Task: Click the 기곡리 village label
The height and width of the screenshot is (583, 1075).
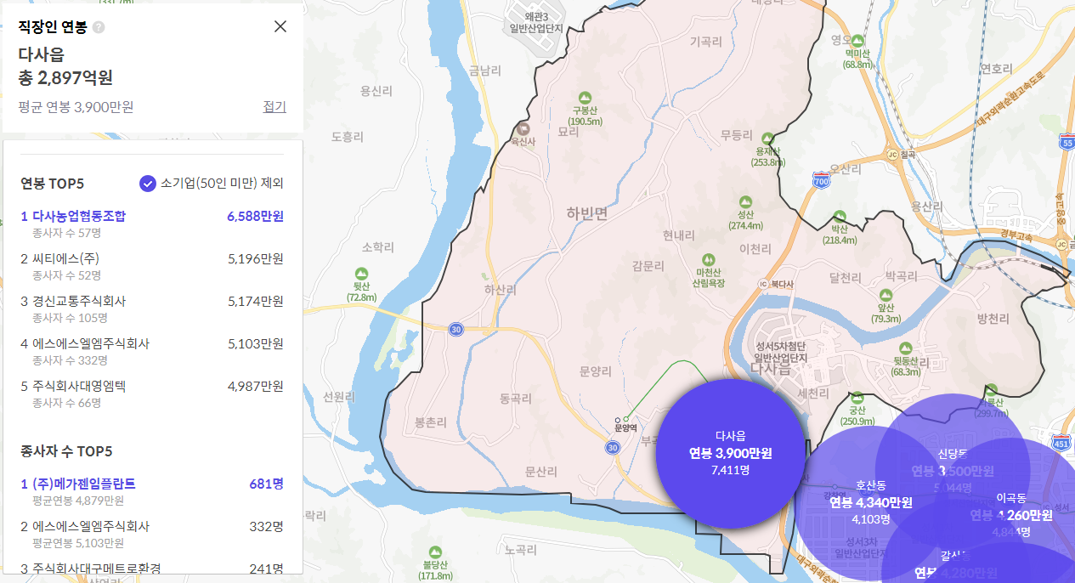Action: click(706, 40)
